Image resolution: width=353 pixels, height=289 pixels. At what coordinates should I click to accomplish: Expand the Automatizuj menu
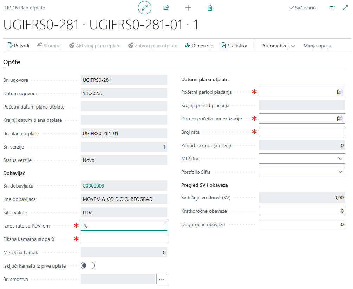tap(279, 46)
